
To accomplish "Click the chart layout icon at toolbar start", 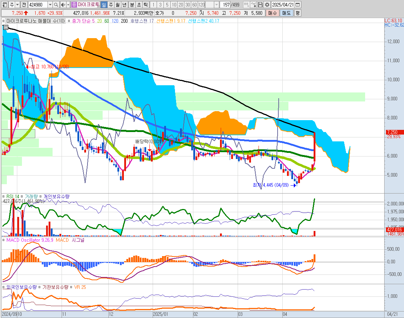I will 5,5.
